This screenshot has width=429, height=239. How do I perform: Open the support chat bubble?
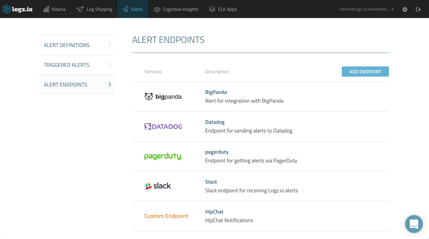pyautogui.click(x=414, y=224)
